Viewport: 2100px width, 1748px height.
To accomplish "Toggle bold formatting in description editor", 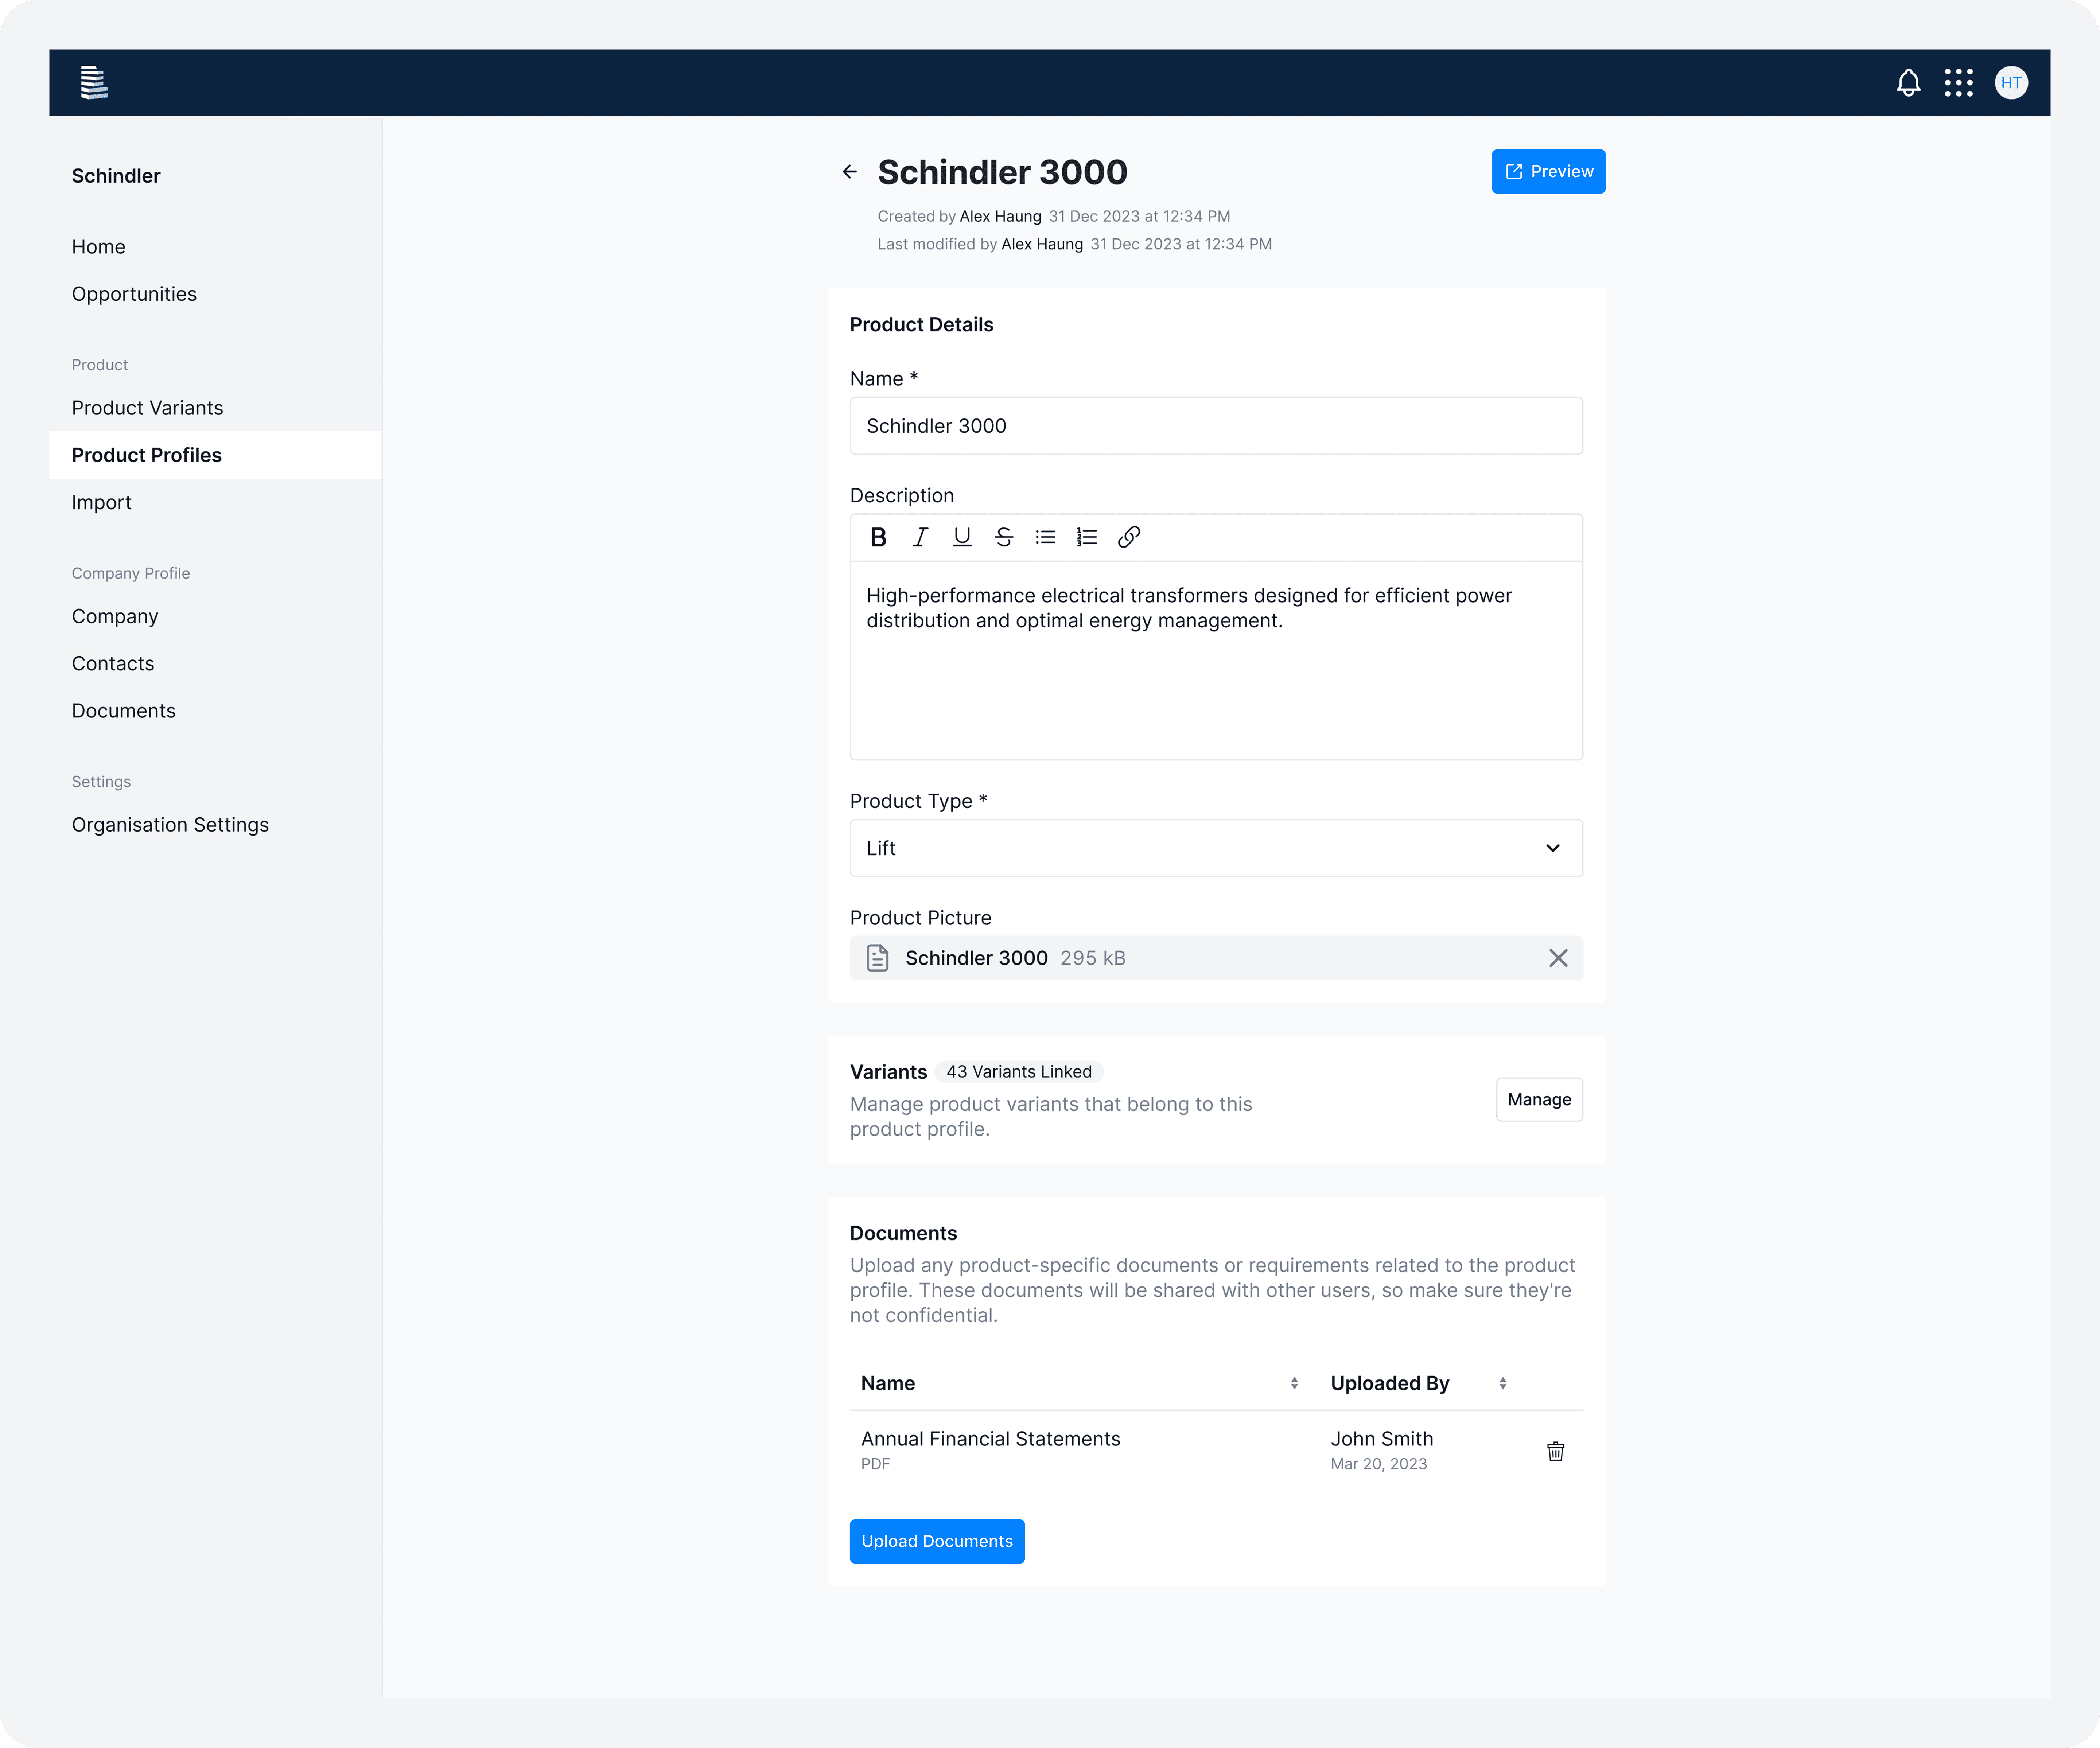I will pos(878,537).
